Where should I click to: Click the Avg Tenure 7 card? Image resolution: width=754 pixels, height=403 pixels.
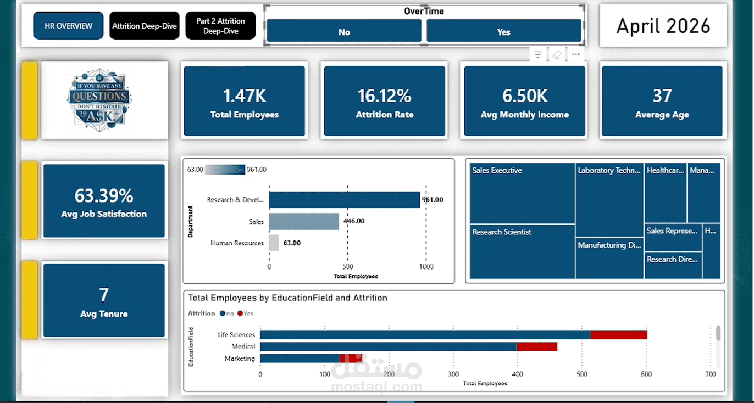pyautogui.click(x=104, y=300)
